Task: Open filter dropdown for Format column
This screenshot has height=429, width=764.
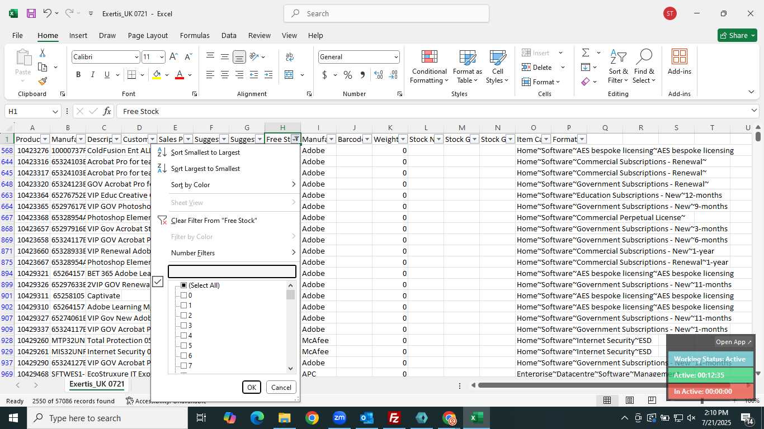Action: point(582,139)
